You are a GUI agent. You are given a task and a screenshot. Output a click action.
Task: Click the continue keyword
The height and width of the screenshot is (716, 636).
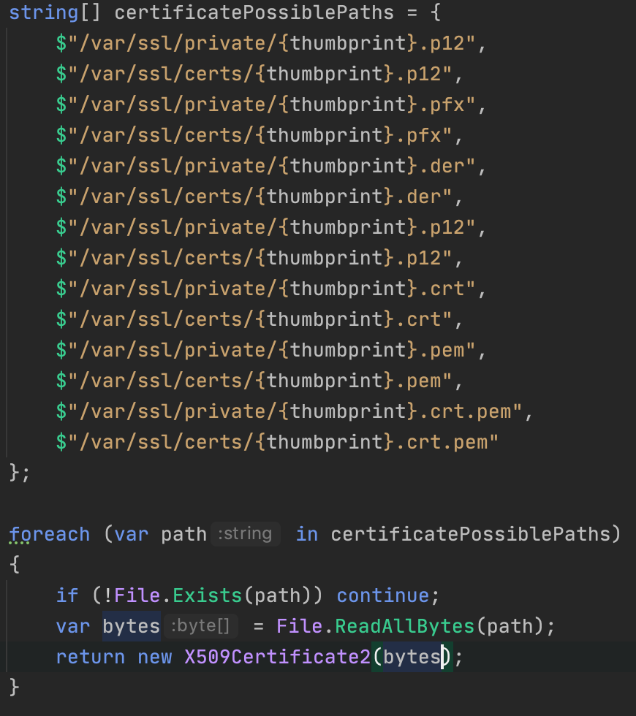pyautogui.click(x=383, y=595)
